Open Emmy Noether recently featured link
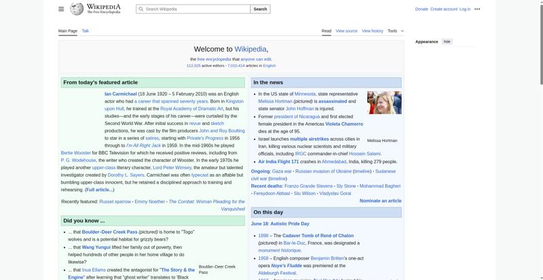Image resolution: width=543 pixels, height=280 pixels. point(149,202)
